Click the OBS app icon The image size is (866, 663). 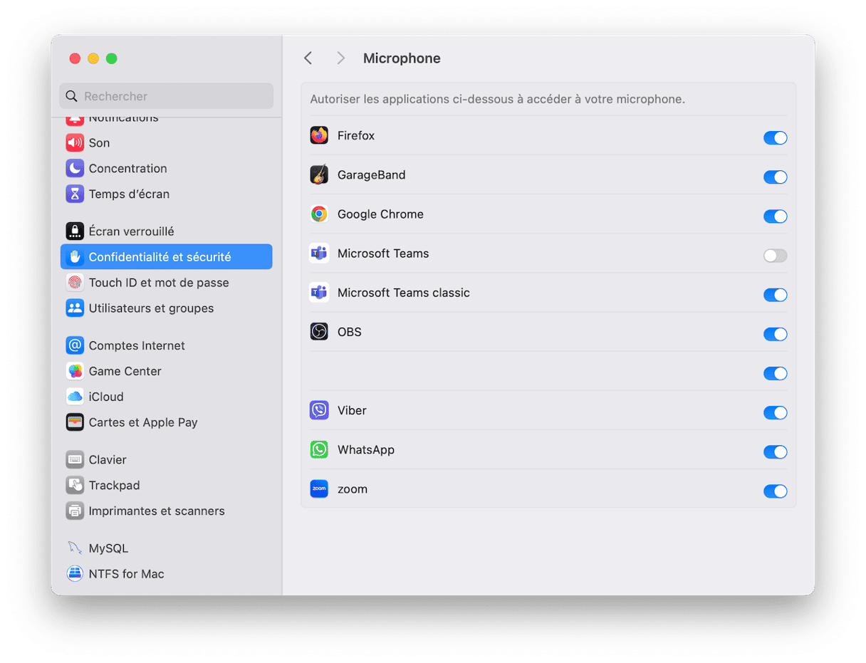click(x=319, y=332)
